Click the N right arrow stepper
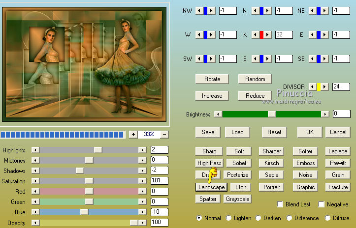This screenshot has width=356, height=228. (267, 11)
